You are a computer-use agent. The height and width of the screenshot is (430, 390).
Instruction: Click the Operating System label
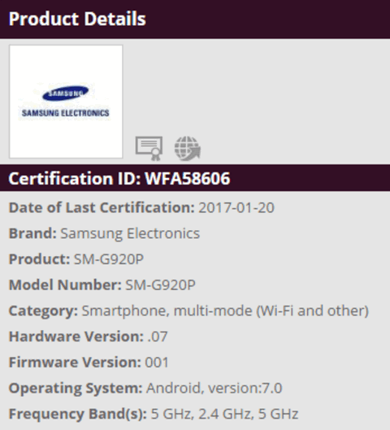click(76, 389)
